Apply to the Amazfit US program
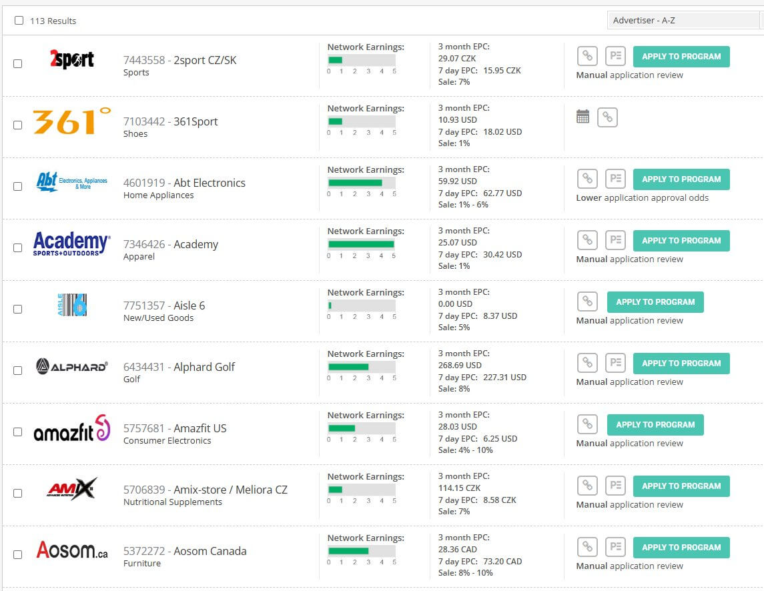This screenshot has height=591, width=764. tap(655, 425)
